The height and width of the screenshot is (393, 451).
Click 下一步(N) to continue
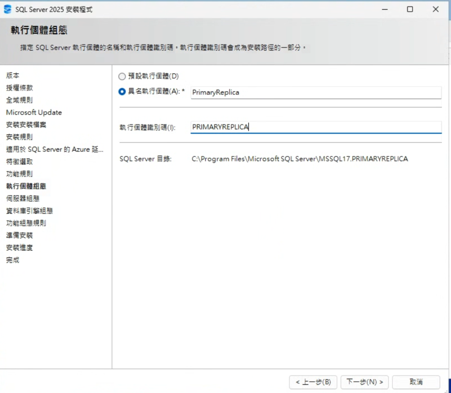pyautogui.click(x=364, y=382)
